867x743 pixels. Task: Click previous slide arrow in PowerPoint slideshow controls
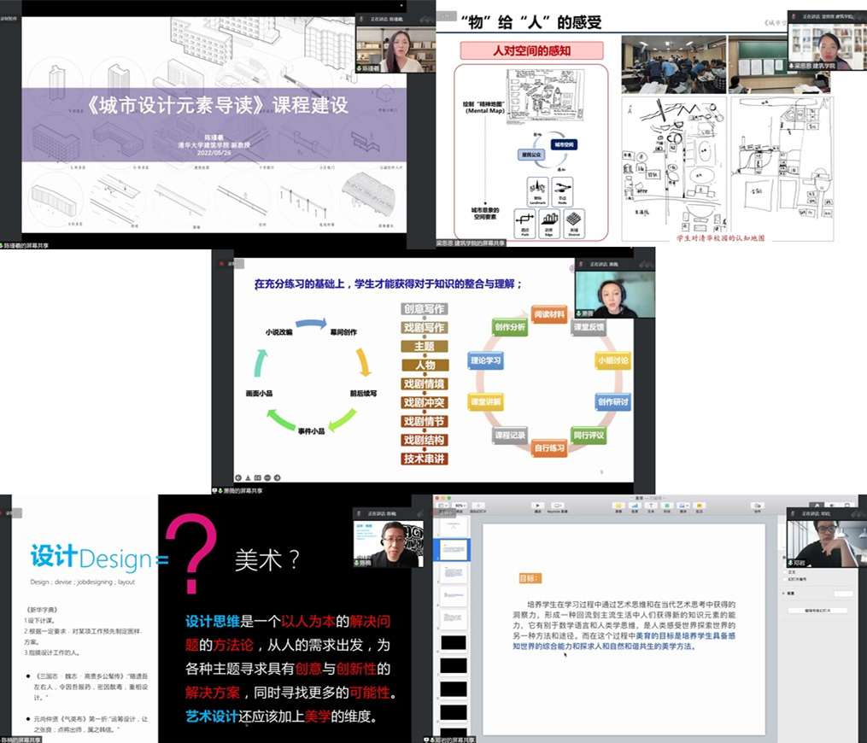(x=237, y=477)
